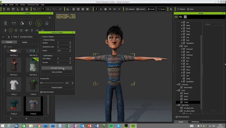
Task: Click the Refresh toolbar button
Action: (x=181, y=9)
